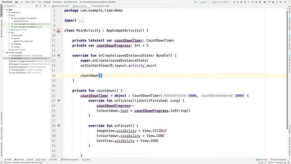Viewport: 291px width, 164px height.
Task: Open the Pixel 4 XL device dropdown
Action: tap(221, 2)
